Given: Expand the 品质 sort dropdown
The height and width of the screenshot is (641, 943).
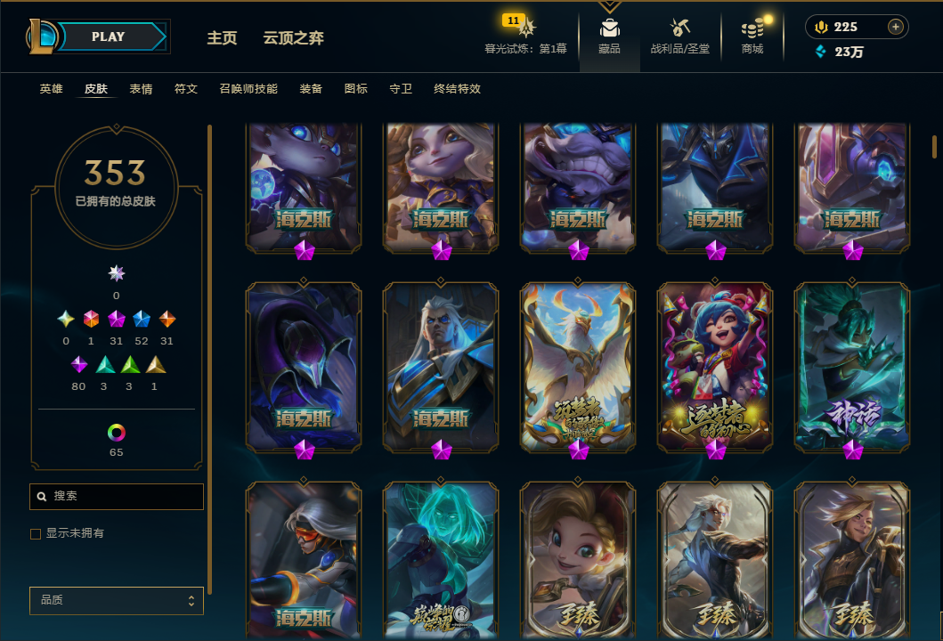Looking at the screenshot, I should pos(116,600).
